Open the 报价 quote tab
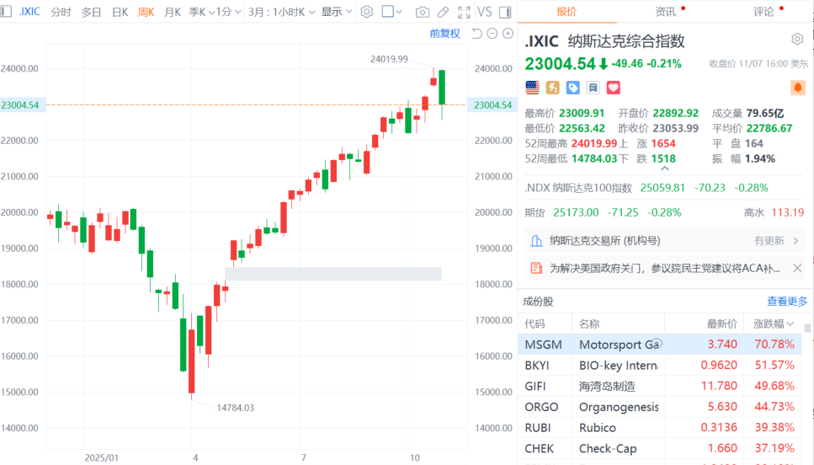The height and width of the screenshot is (465, 814). pos(567,12)
